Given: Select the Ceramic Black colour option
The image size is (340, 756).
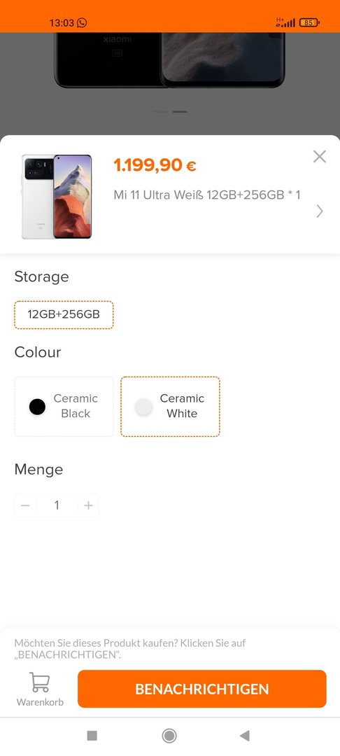Looking at the screenshot, I should coord(64,407).
